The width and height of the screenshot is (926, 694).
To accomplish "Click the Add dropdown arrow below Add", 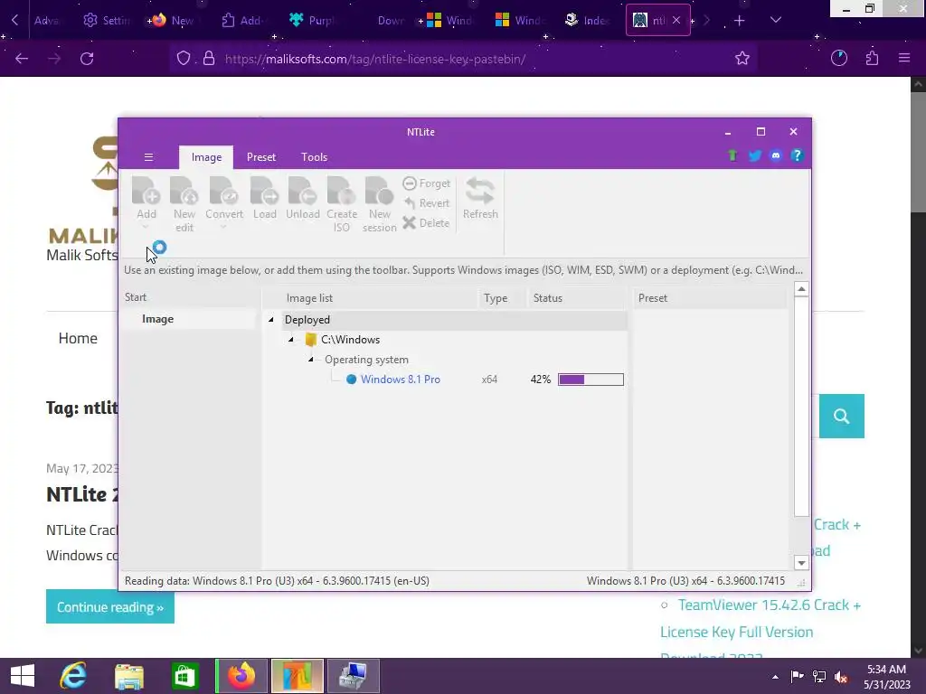I will coord(146,227).
